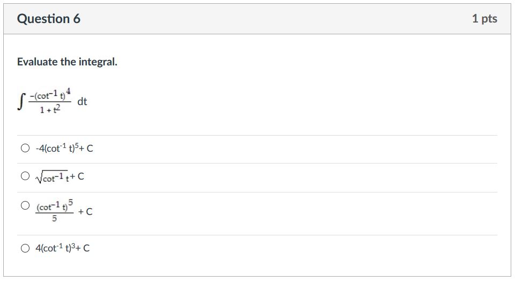
Task: Click the empty gray question header bar
Action: (x=268, y=19)
